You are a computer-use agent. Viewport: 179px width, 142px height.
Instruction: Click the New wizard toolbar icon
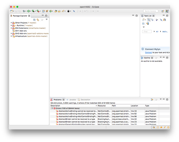[x=11, y=11]
